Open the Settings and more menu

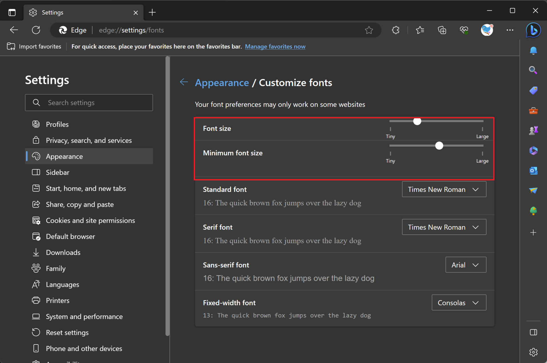coord(510,30)
